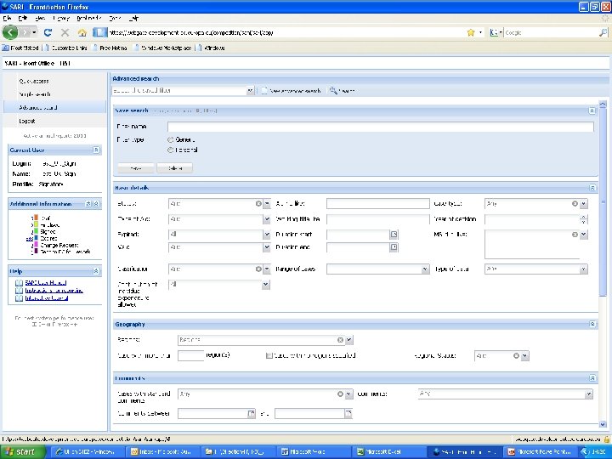Viewport: 612px width, 459px height.
Task: Click book icon beside SARI User Manual
Action: click(19, 282)
